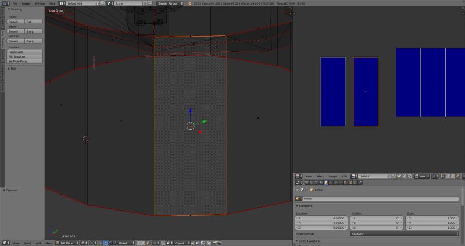
Task: Click Sharp under Edges shading
Action: (34, 31)
